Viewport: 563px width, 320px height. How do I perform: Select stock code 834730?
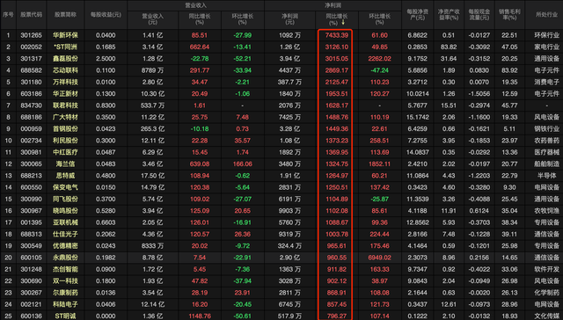click(32, 105)
